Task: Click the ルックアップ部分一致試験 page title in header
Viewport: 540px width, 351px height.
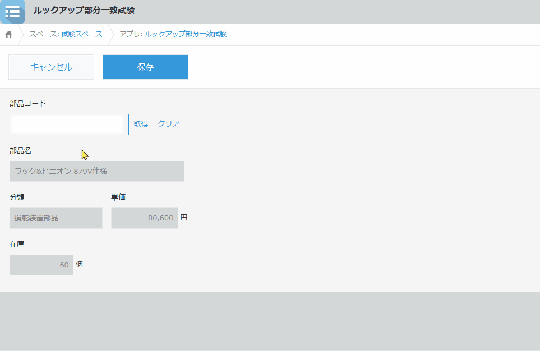Action: [84, 11]
